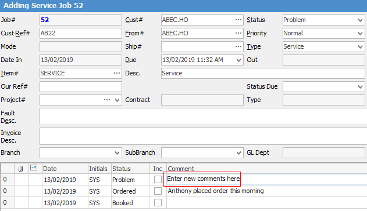Click the paperclip attachment column icon

click(20, 169)
